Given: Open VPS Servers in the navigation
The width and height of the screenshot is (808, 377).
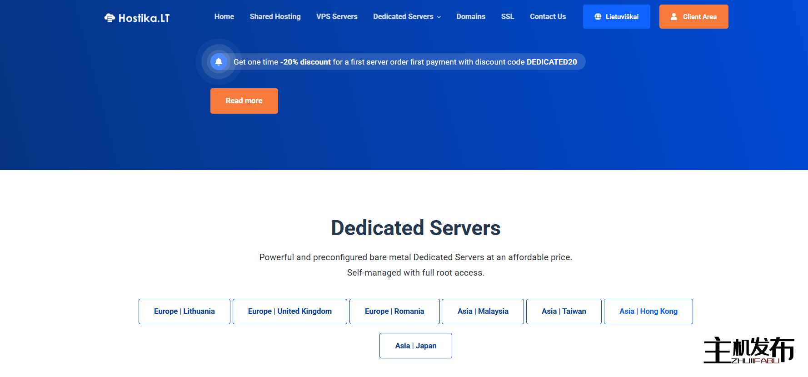Looking at the screenshot, I should [x=337, y=17].
